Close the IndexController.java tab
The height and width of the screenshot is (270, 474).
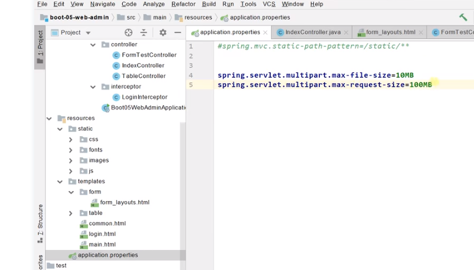tap(346, 32)
